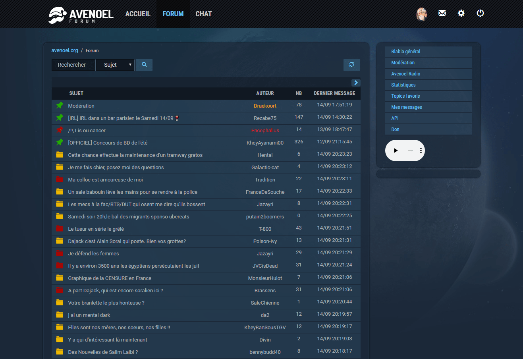This screenshot has width=523, height=359.
Task: Open Topics favoris in sidebar
Action: tap(428, 96)
